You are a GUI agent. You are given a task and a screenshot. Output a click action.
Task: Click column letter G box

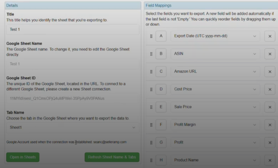point(161,142)
